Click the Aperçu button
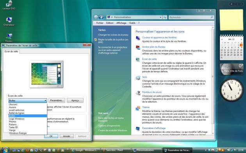The image size is (246, 153). [75, 101]
